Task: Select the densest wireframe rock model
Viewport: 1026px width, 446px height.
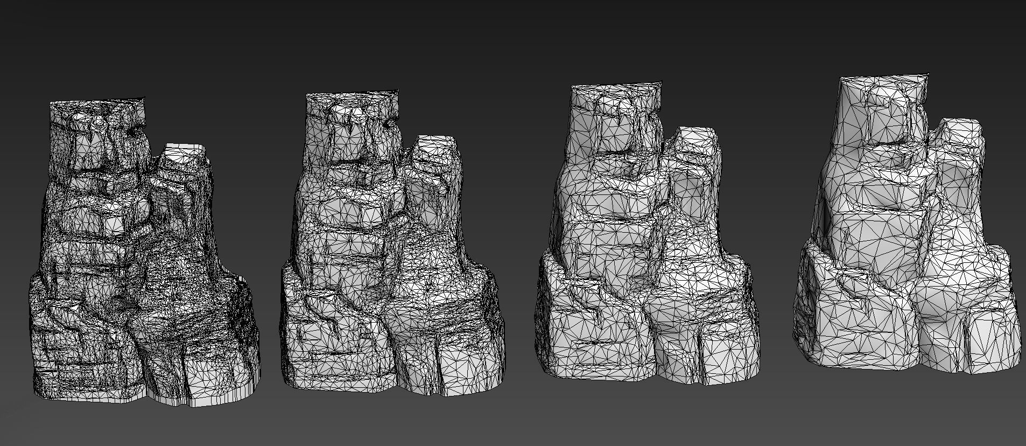Action: [x=145, y=252]
